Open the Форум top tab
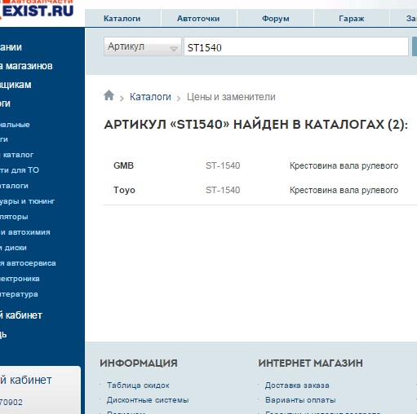 click(x=276, y=19)
